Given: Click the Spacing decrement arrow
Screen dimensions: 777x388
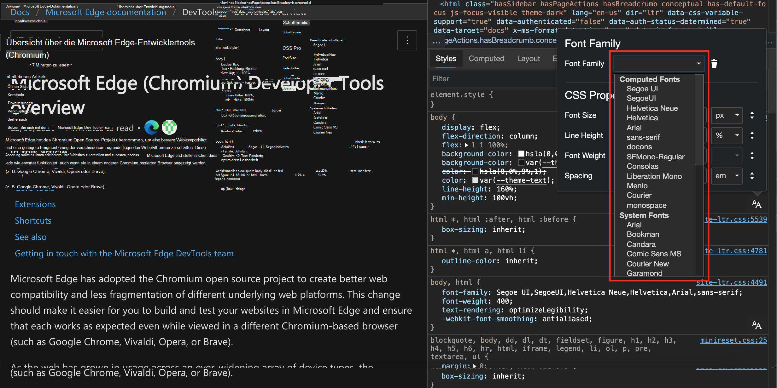Looking at the screenshot, I should coord(752,178).
